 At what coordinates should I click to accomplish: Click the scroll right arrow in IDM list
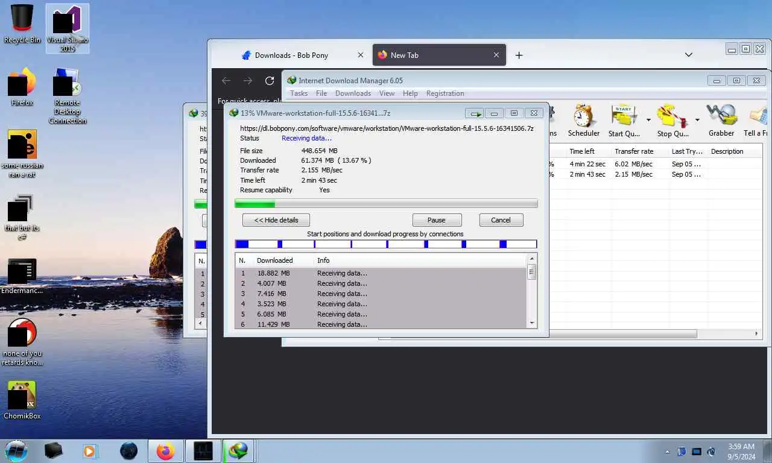(757, 333)
